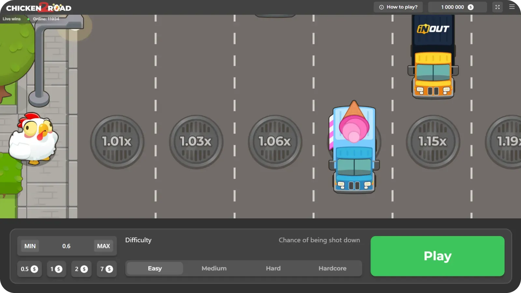Select Medium difficulty

[214, 268]
